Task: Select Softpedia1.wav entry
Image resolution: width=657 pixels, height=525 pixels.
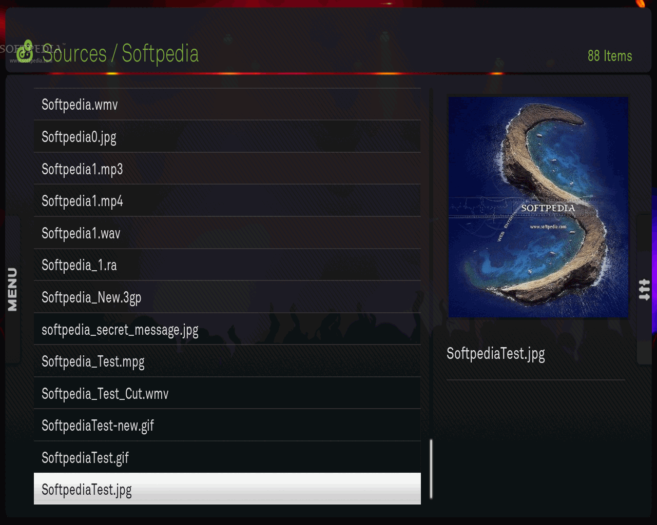Action: (227, 233)
